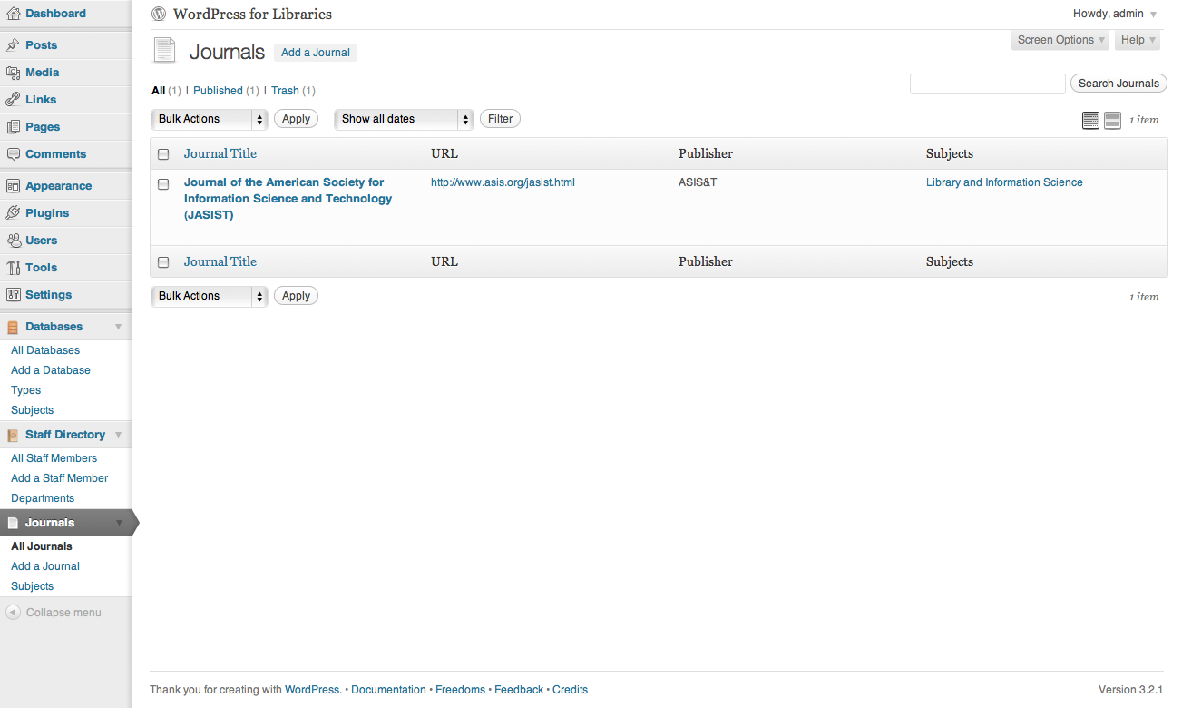Open the Posts pushpin icon
Viewport: 1182px width, 708px height.
point(13,44)
